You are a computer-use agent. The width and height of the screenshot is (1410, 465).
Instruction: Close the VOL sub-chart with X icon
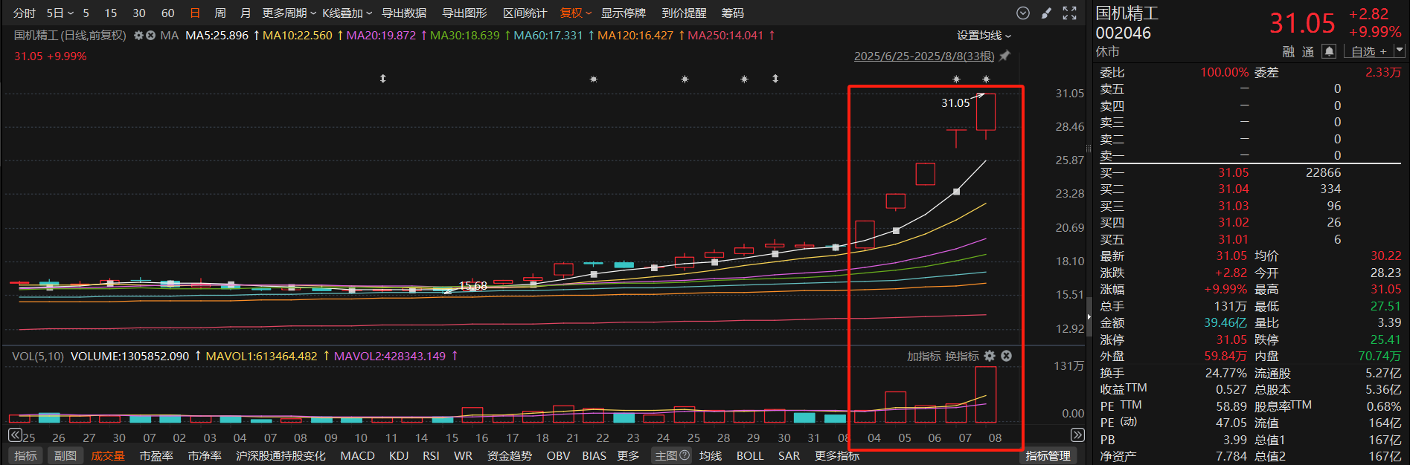1006,357
